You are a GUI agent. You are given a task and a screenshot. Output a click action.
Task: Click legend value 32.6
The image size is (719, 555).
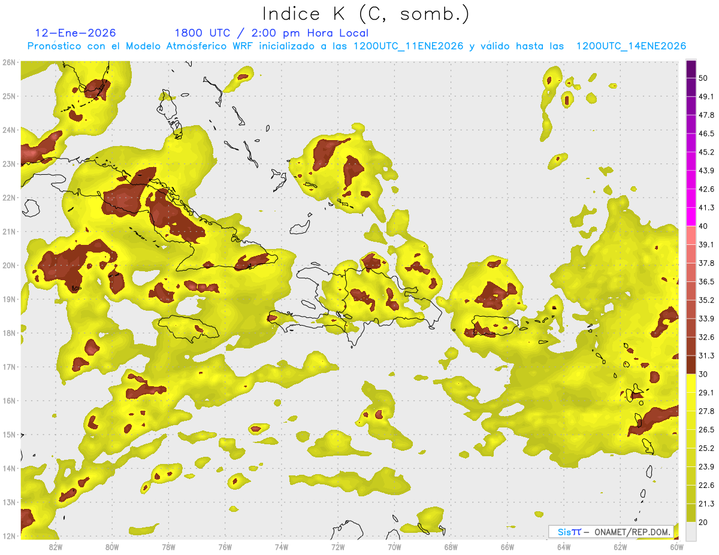tap(706, 337)
